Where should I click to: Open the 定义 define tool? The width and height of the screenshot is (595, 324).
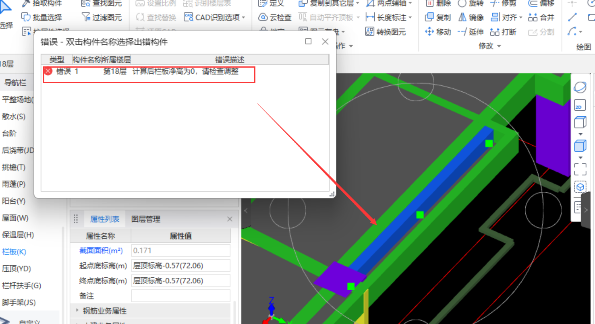point(272,3)
